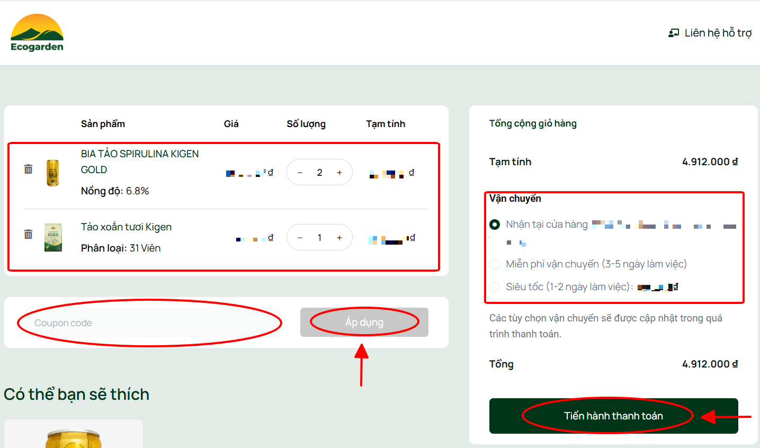The width and height of the screenshot is (760, 448).
Task: Decrease quantity of Tảo xoắn tươi Kigen
Action: pos(300,238)
